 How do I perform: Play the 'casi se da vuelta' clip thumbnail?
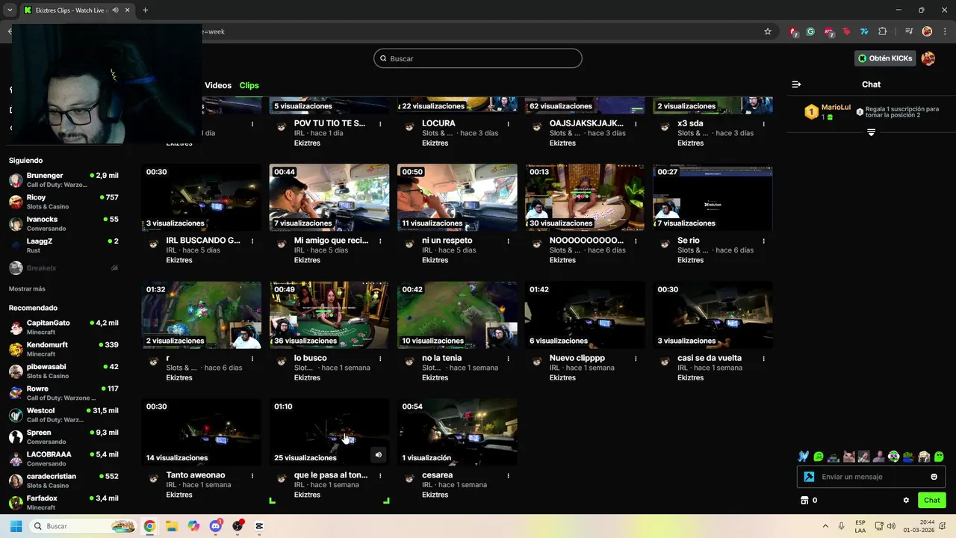713,315
